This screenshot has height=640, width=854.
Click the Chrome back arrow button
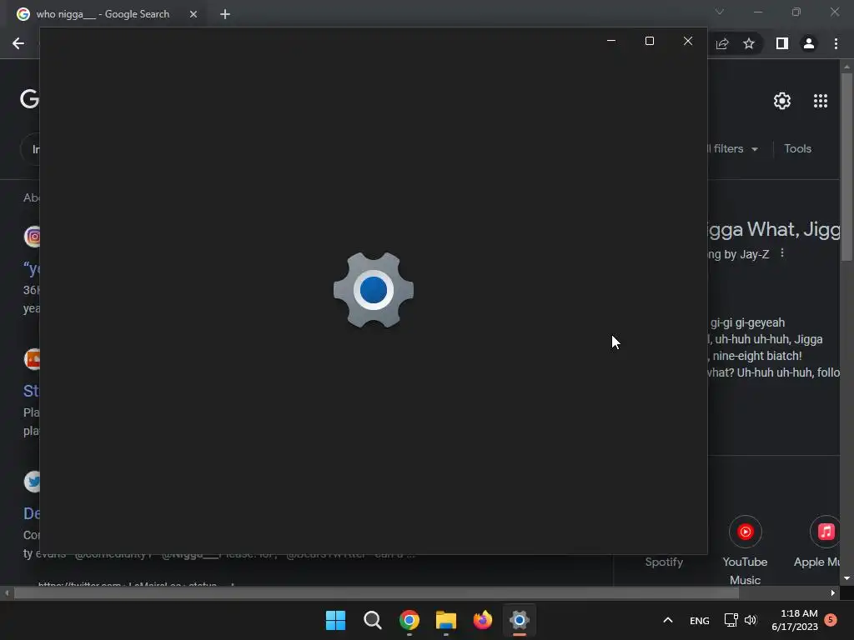click(x=18, y=43)
